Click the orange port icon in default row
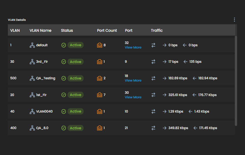245x155 pixels. click(100, 45)
